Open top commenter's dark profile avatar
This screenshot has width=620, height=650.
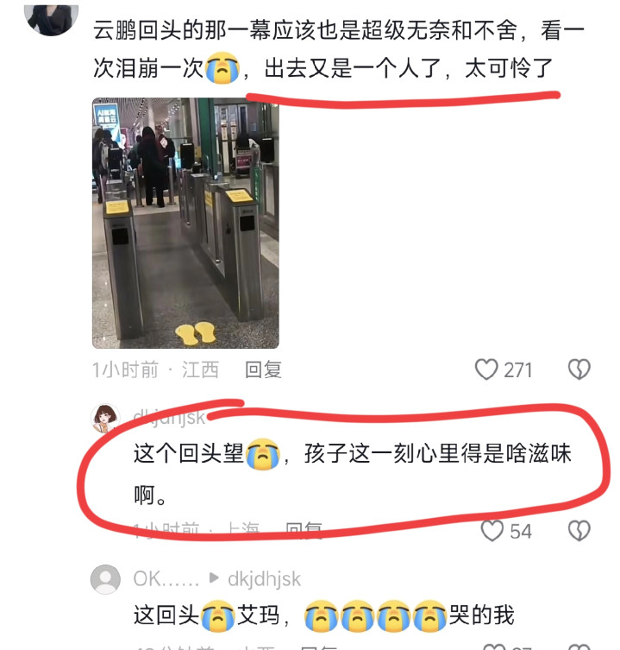coord(52,19)
